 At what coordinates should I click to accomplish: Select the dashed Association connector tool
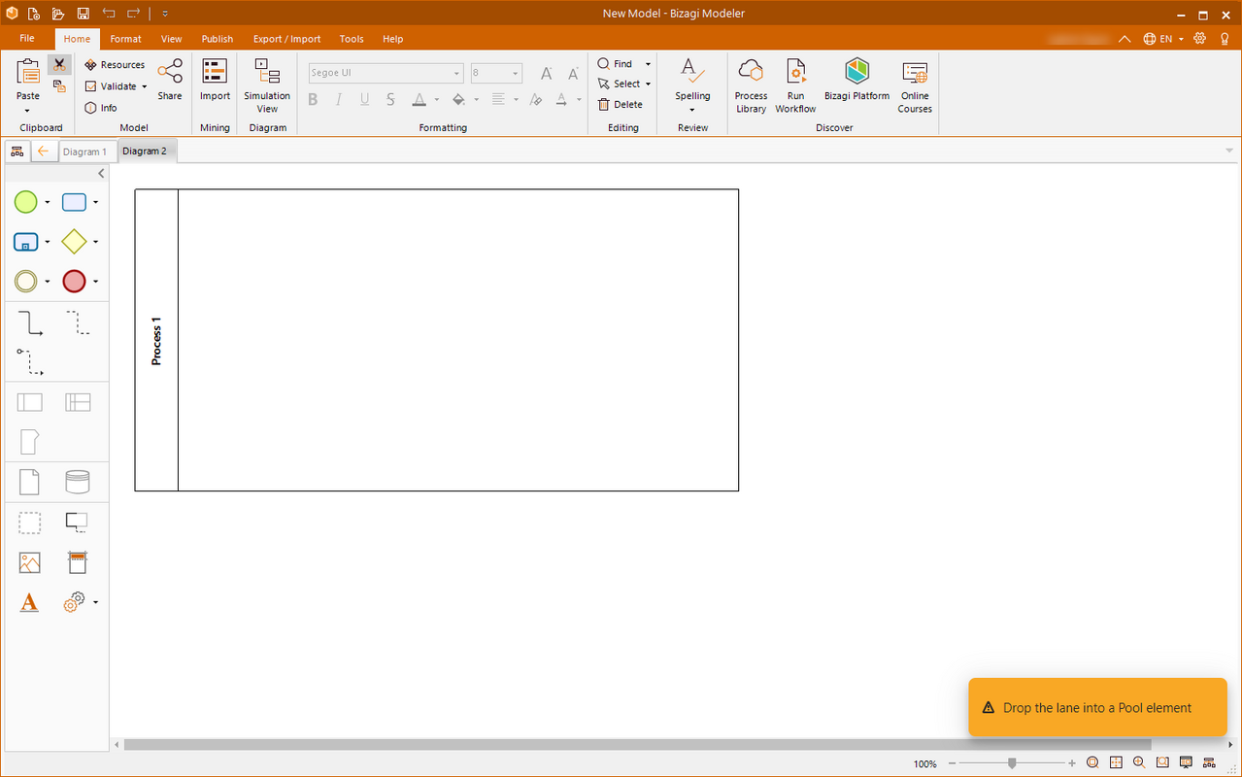point(78,323)
